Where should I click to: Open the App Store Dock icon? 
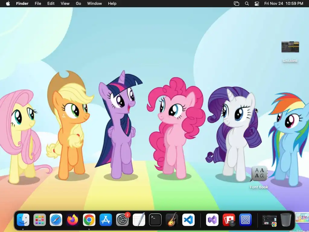pyautogui.click(x=106, y=220)
